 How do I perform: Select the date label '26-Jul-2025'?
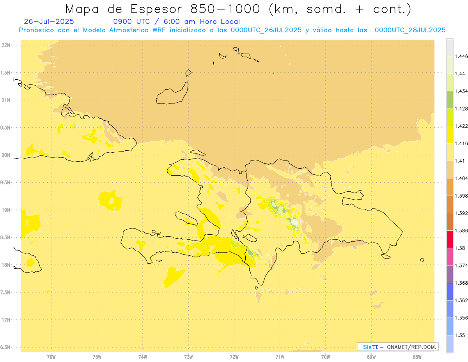pos(49,21)
